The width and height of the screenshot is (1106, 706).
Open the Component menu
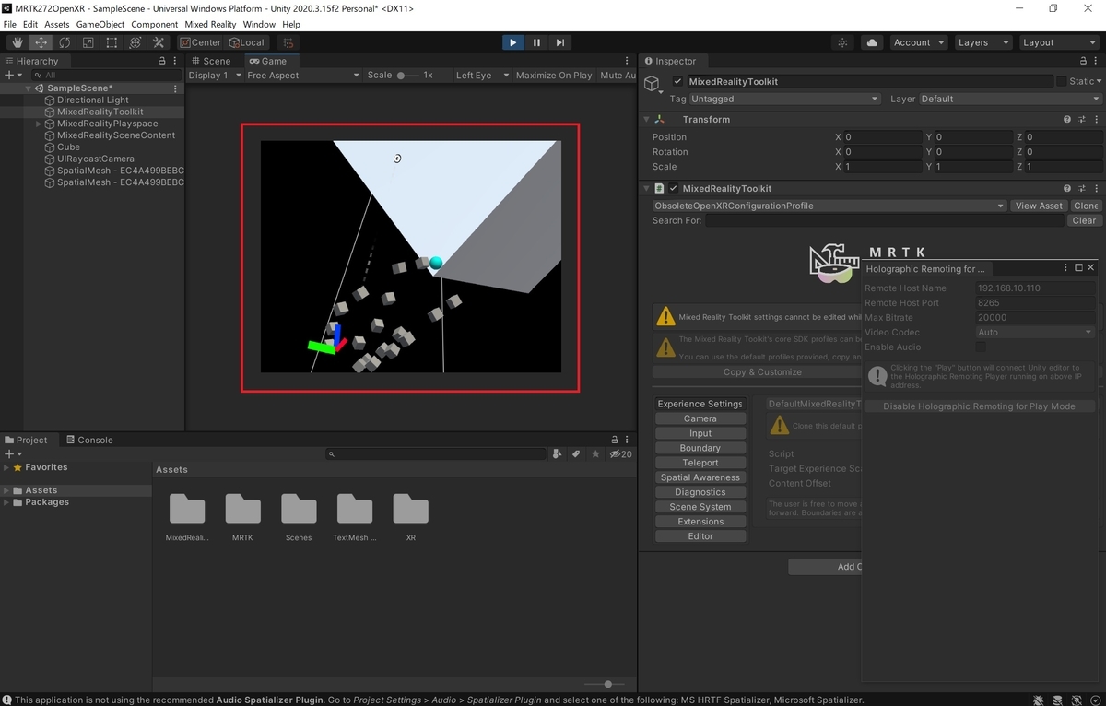pyautogui.click(x=155, y=24)
